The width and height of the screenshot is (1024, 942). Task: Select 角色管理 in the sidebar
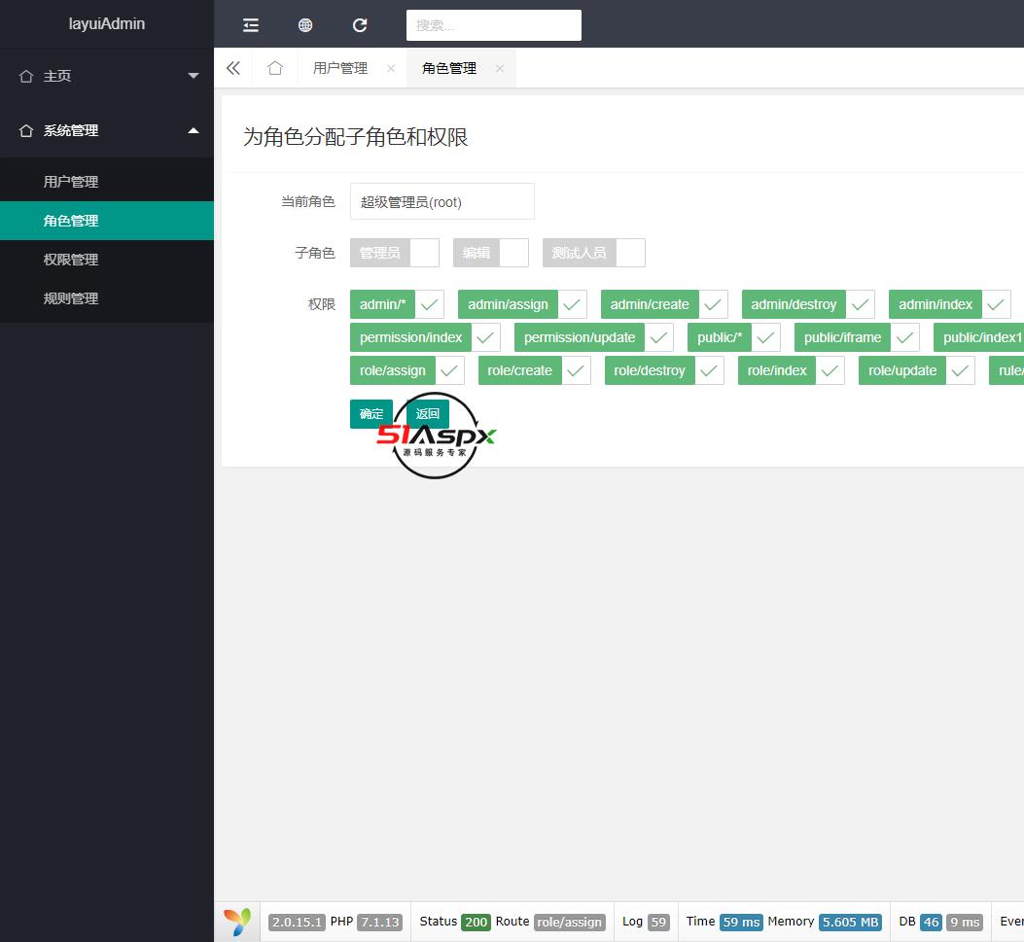107,221
